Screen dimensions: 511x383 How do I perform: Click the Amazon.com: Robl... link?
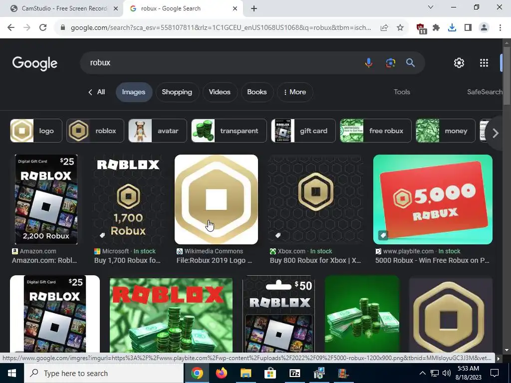44,260
